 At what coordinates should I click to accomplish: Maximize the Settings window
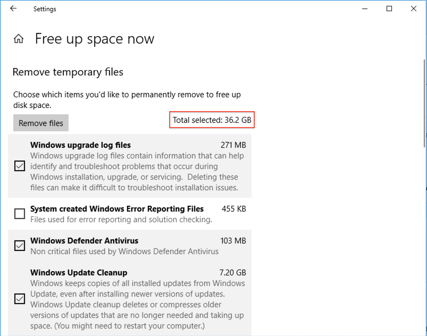pos(389,9)
